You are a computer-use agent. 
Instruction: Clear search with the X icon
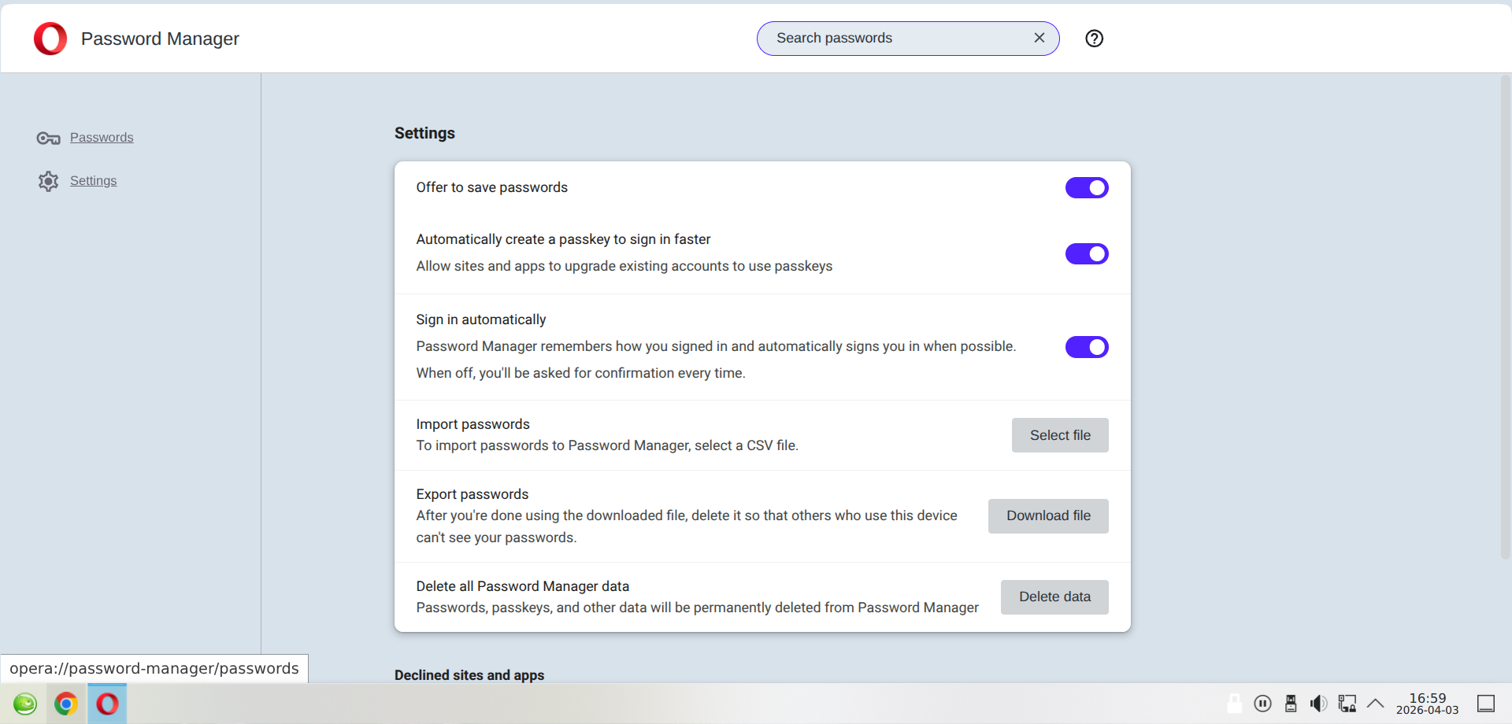coord(1039,38)
